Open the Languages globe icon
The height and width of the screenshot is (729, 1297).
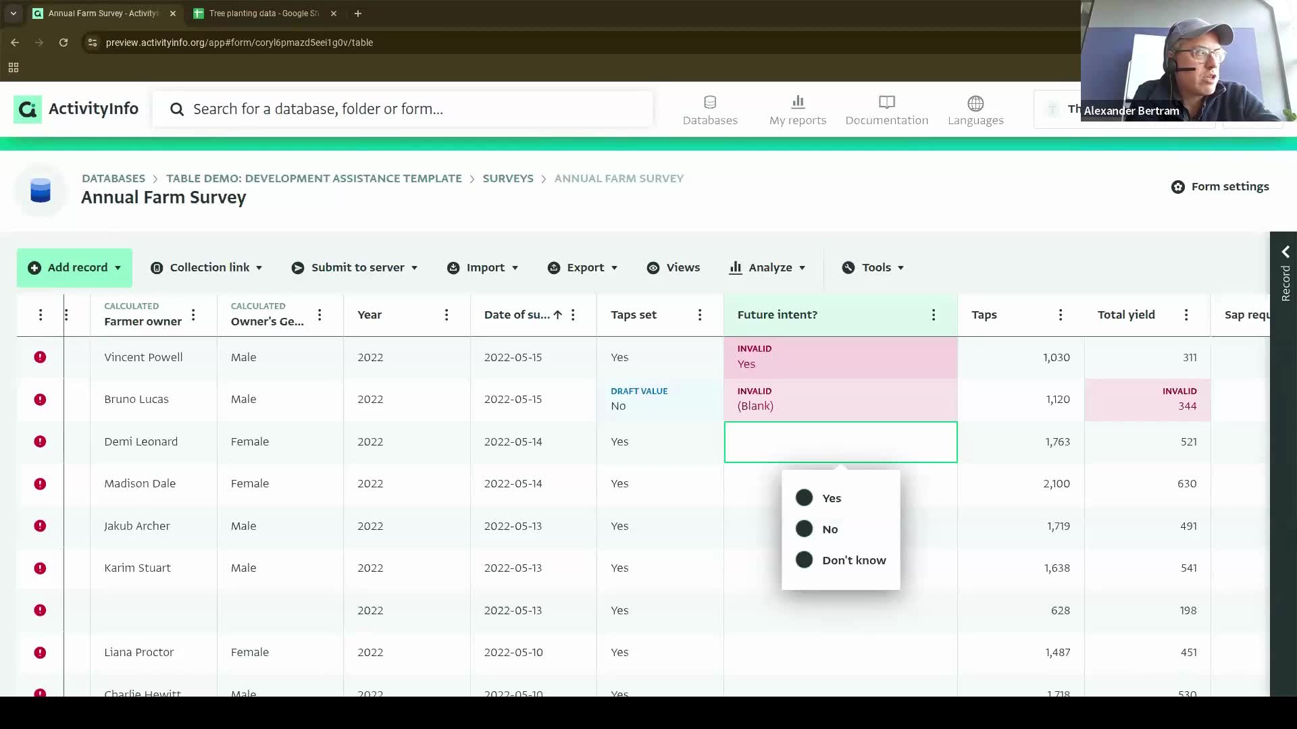point(975,103)
